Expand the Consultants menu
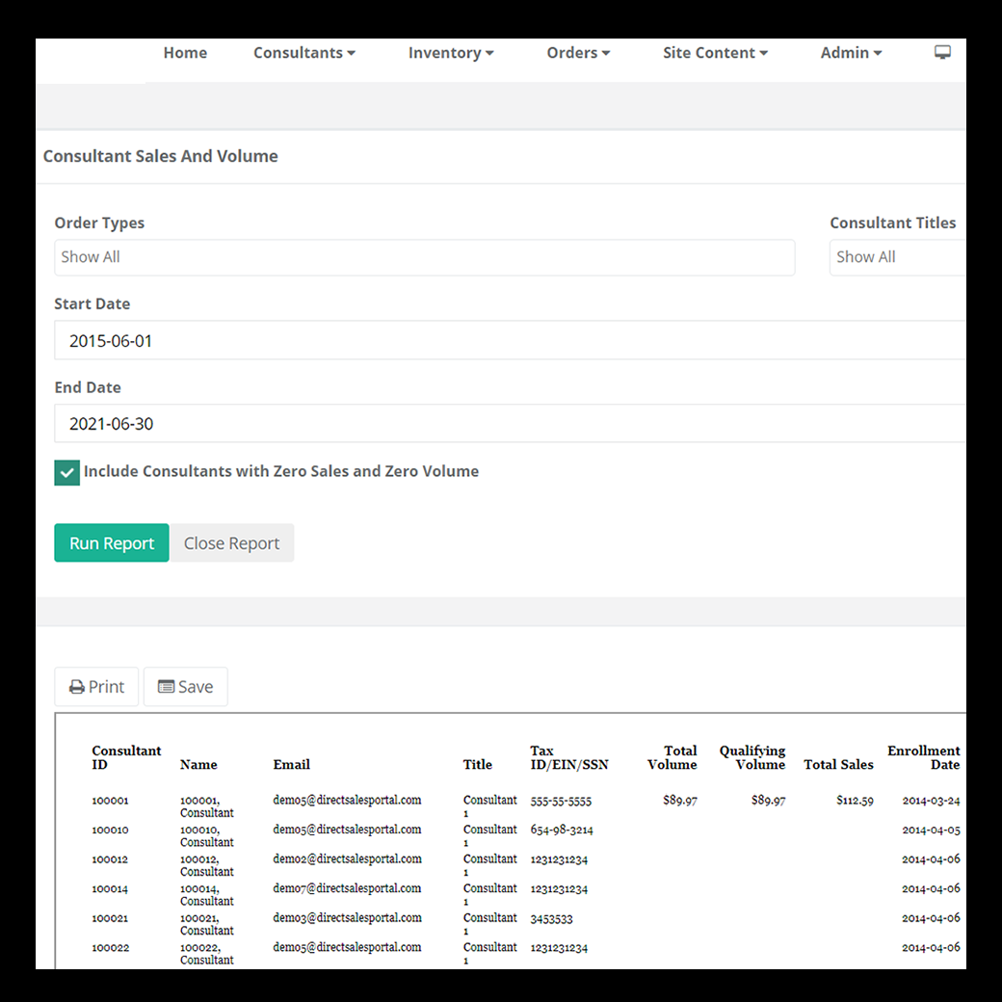Image resolution: width=1002 pixels, height=1002 pixels. (304, 53)
